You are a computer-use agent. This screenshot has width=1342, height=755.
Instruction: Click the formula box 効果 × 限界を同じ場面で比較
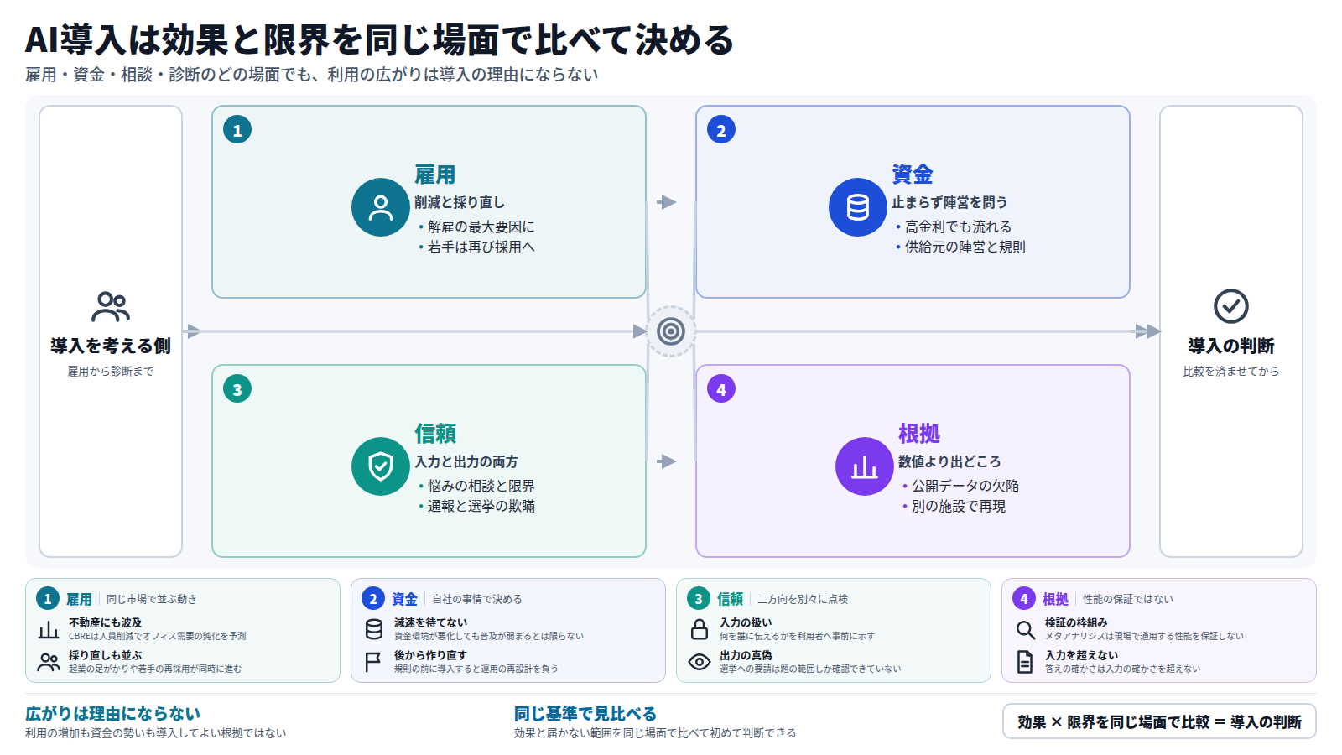tap(1159, 721)
